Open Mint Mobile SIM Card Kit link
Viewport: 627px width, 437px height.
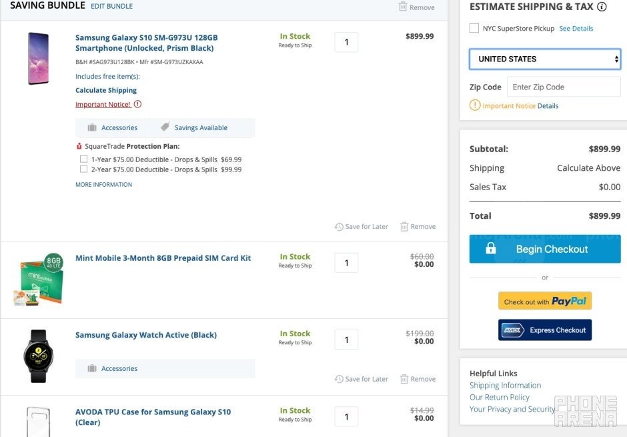(163, 258)
